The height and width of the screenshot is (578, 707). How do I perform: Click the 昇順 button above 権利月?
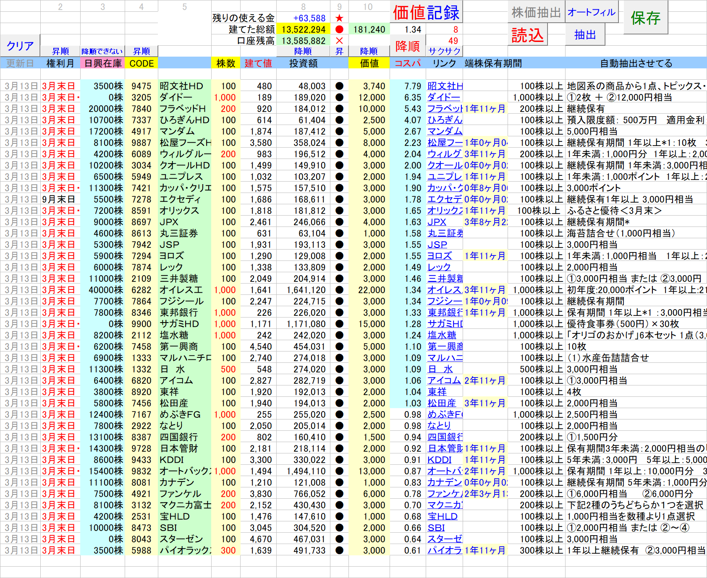coord(60,51)
